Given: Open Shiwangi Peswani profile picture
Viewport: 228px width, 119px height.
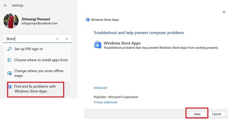Looking at the screenshot, I should (x=11, y=21).
